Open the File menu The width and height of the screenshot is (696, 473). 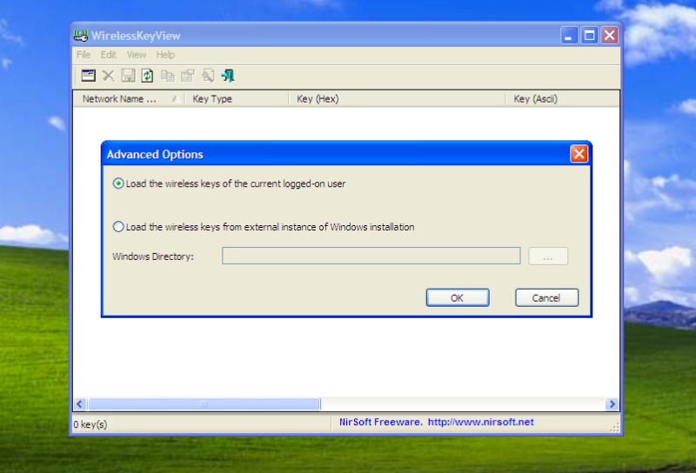point(84,55)
